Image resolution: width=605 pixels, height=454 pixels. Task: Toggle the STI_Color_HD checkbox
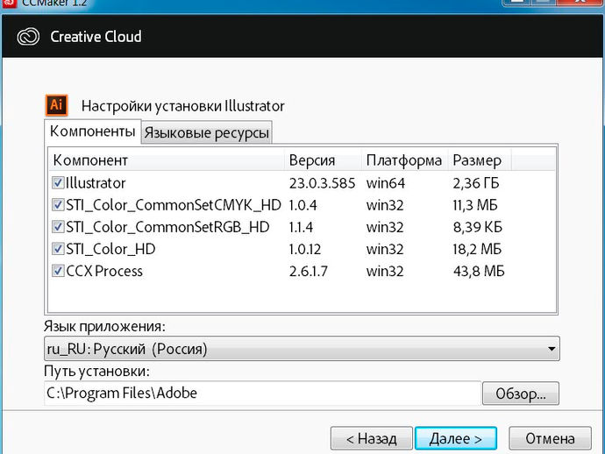click(x=58, y=249)
